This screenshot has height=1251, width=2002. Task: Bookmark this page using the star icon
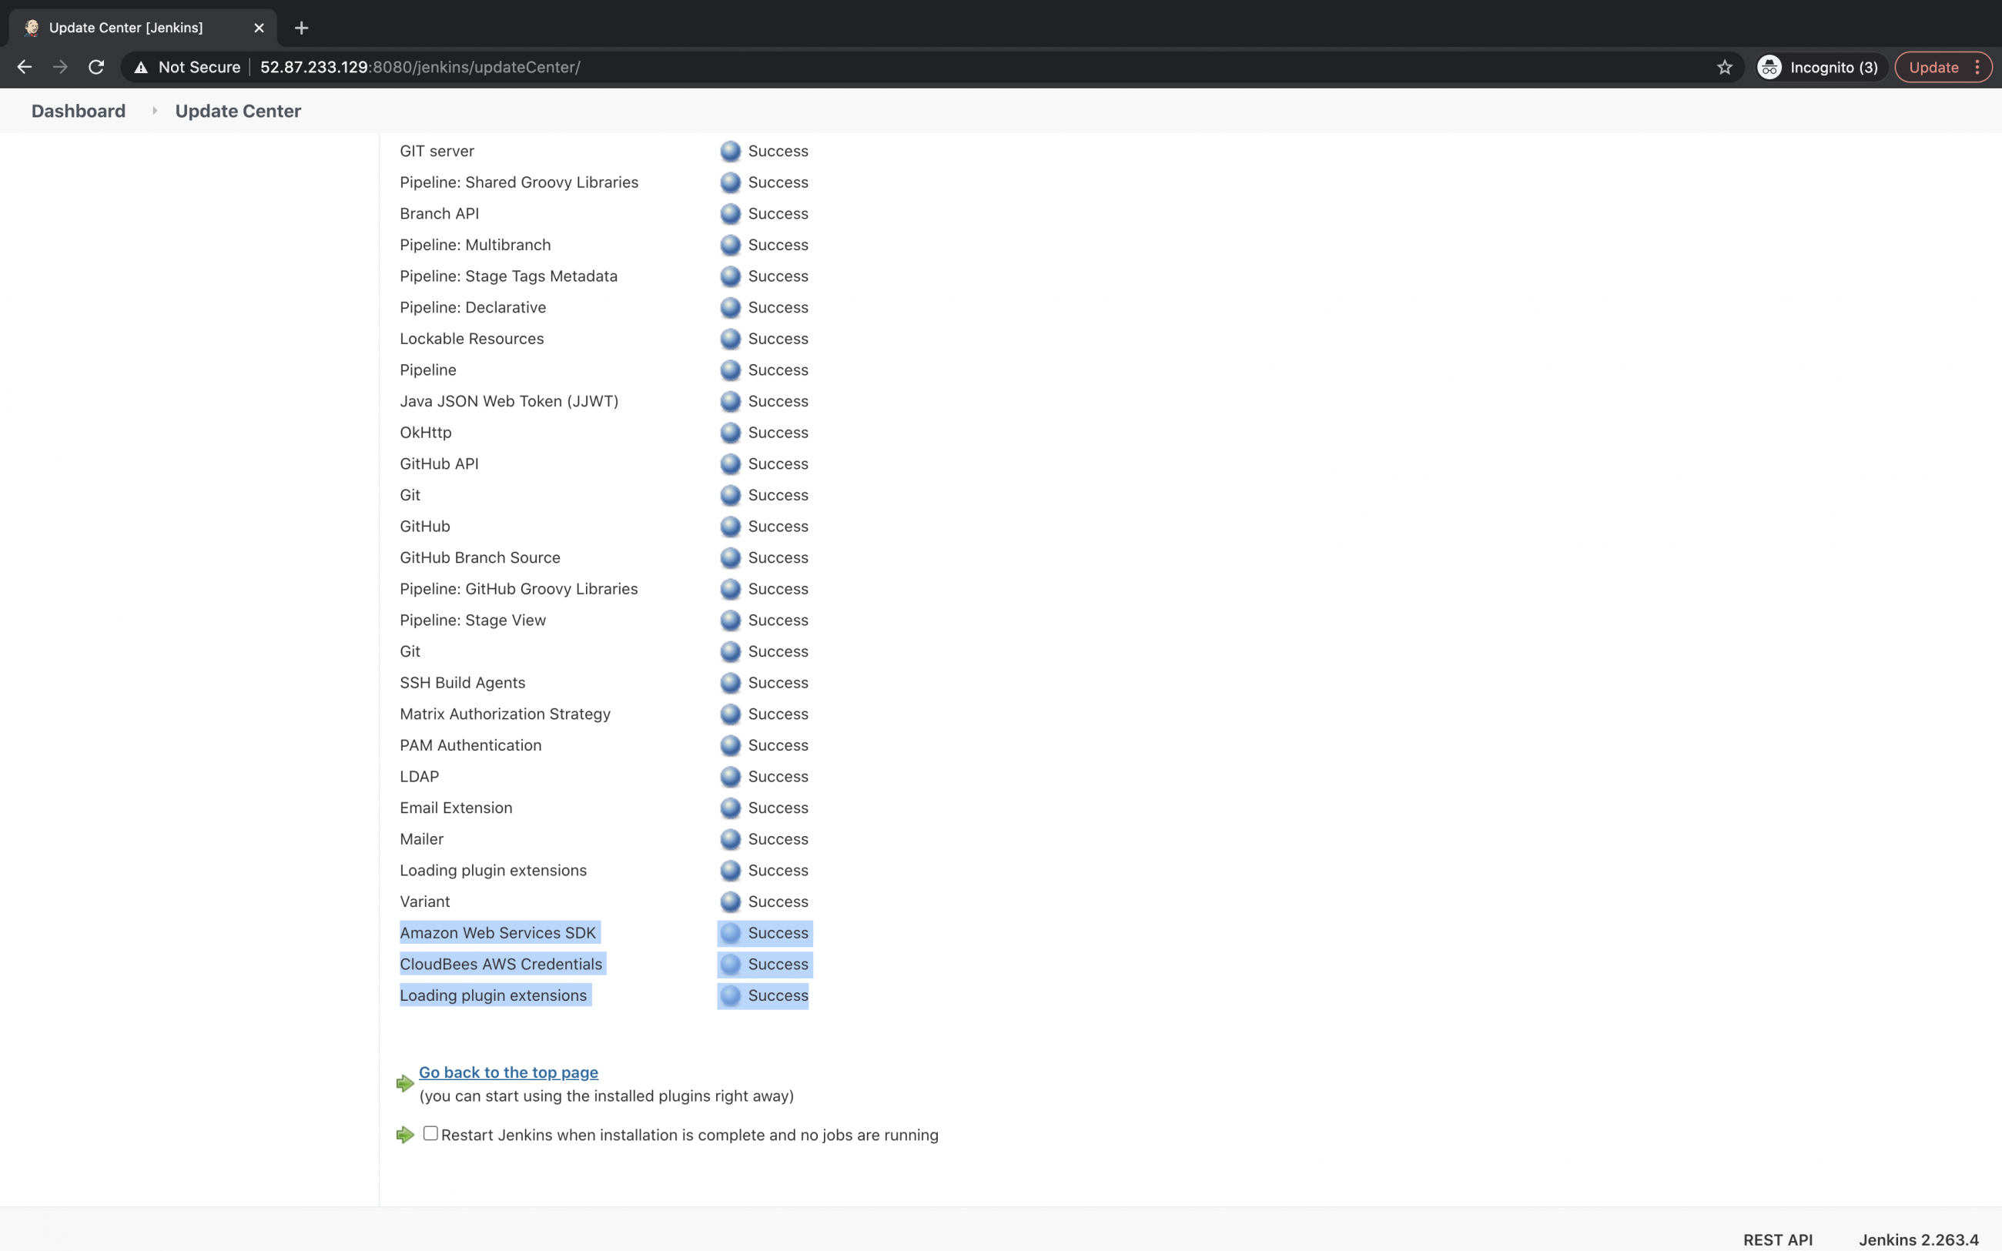click(x=1725, y=67)
